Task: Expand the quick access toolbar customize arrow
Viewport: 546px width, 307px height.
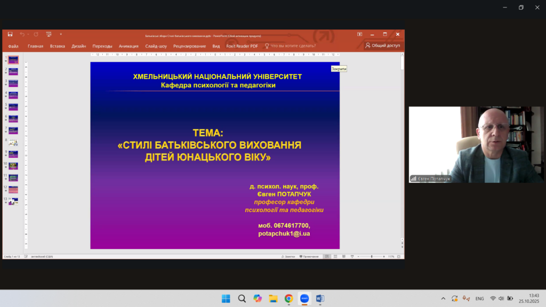Action: 61,34
